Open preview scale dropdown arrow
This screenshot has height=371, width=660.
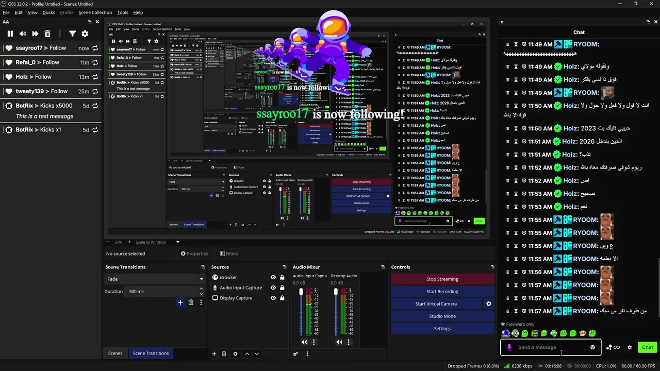(178, 242)
